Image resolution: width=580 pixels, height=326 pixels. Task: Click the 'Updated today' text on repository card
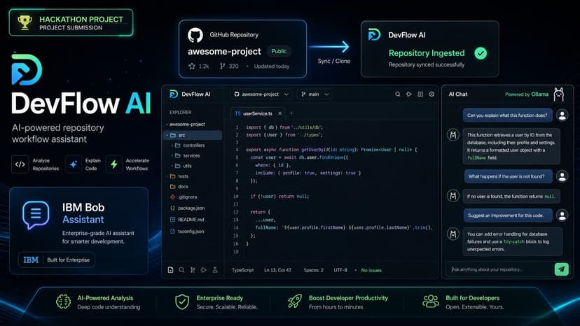[x=272, y=66]
